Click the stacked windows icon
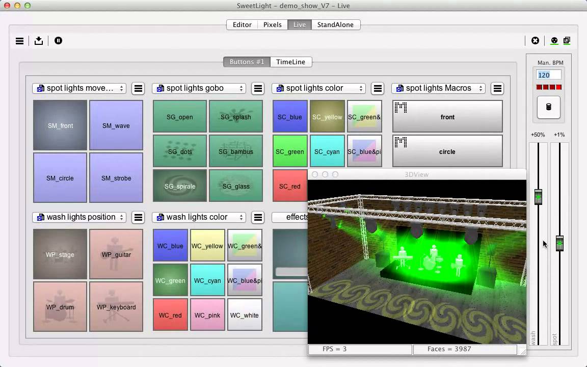The height and width of the screenshot is (367, 587). click(567, 40)
